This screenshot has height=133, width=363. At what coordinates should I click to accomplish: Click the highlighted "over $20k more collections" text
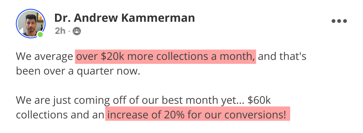[165, 56]
